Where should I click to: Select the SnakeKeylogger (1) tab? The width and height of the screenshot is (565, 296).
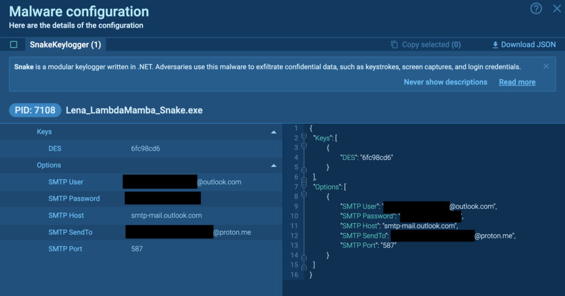[65, 45]
